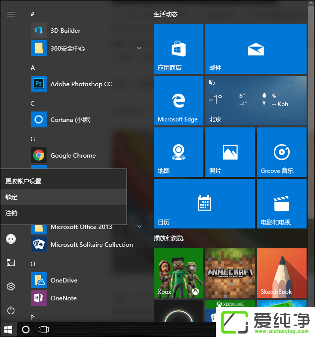The width and height of the screenshot is (315, 337).
Task: Click the O letter header
Action: point(33,264)
